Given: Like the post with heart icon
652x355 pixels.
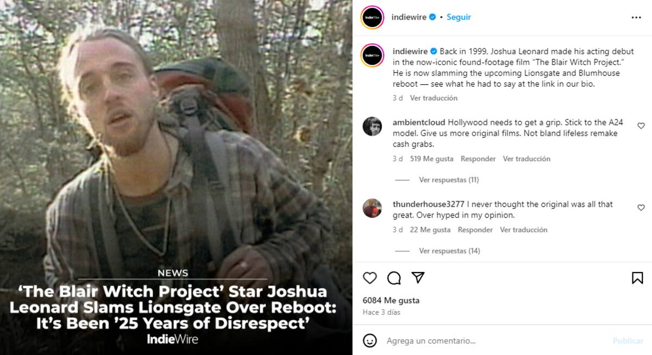Looking at the screenshot, I should [369, 278].
